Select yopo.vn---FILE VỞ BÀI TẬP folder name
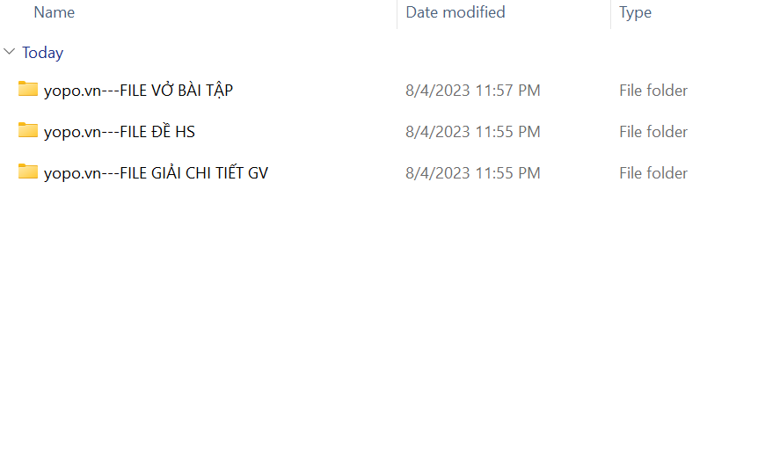Screen dimensions: 780x459 pos(138,91)
